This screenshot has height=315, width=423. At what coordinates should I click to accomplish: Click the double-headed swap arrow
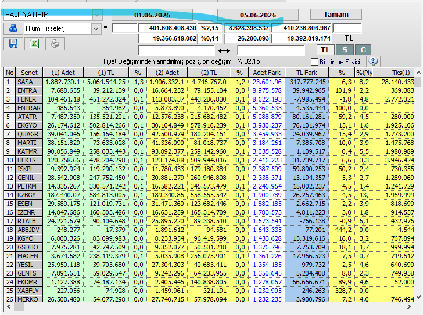click(224, 50)
